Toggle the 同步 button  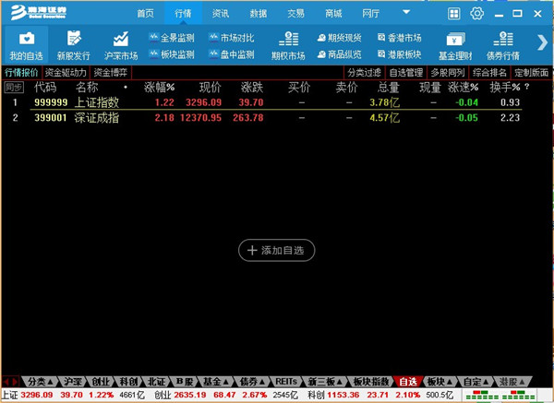[14, 88]
